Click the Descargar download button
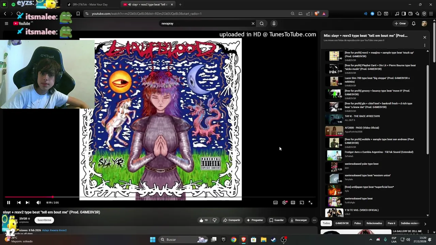 [298, 220]
